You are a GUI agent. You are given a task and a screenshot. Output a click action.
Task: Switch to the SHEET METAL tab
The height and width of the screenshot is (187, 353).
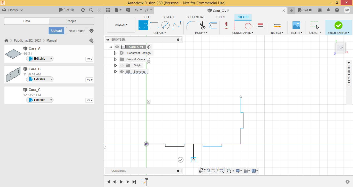click(x=196, y=17)
